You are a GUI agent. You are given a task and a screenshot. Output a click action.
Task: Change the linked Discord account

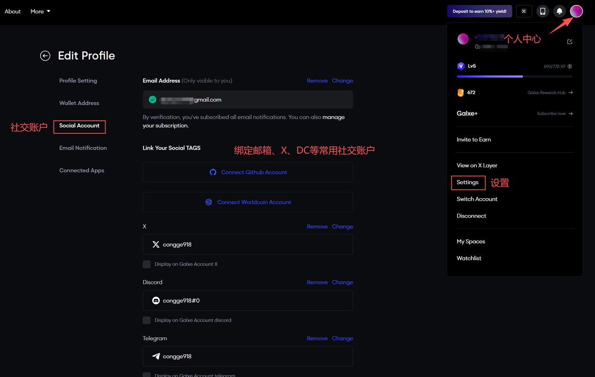point(343,282)
